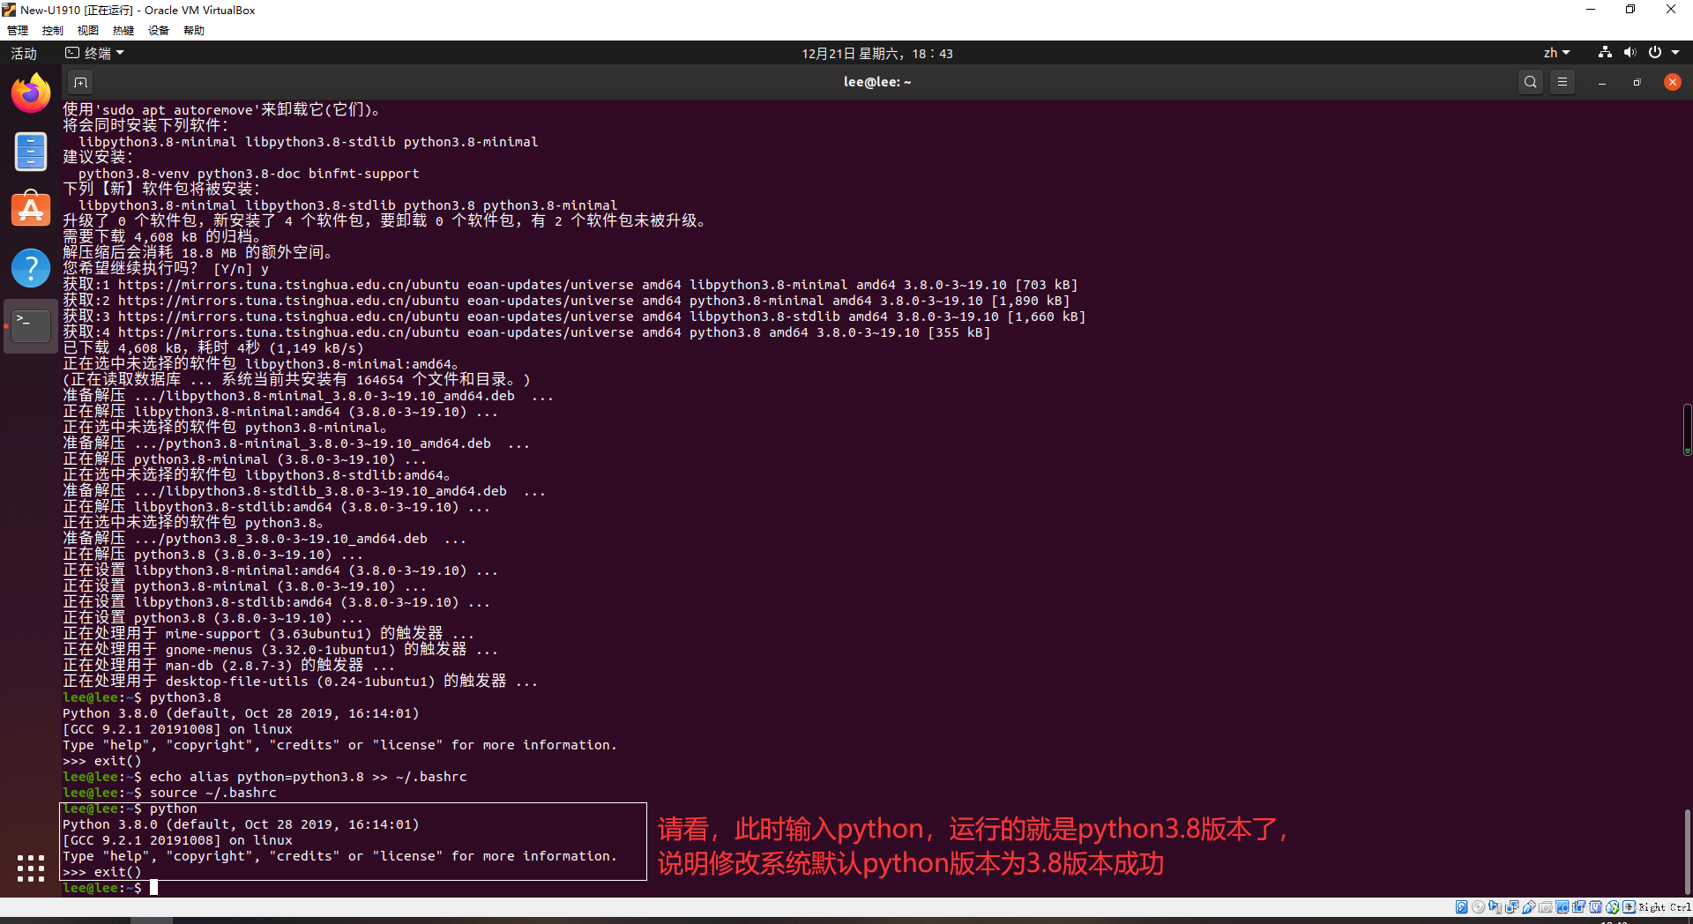Click '您希望继续执行吗？ [Y/n] y' line

tap(166, 269)
